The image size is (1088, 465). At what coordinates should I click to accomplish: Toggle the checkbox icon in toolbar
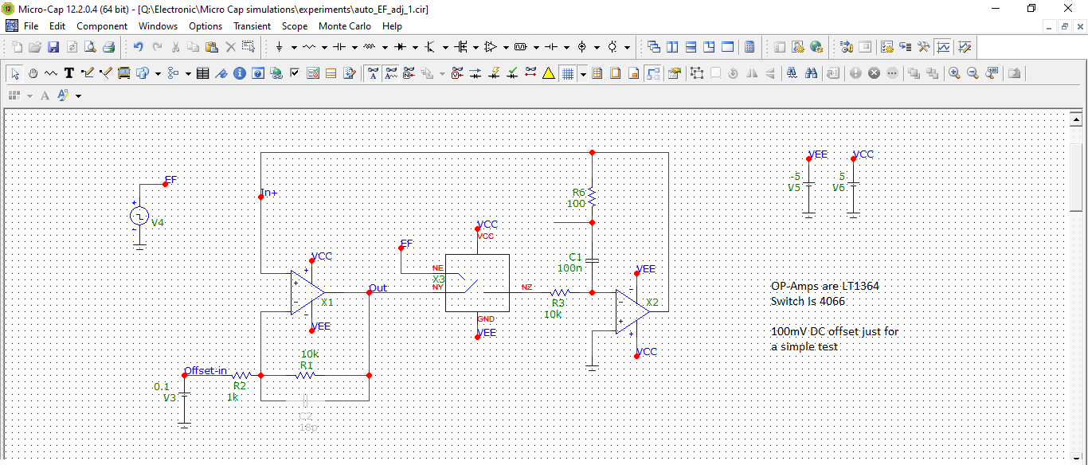tap(295, 73)
